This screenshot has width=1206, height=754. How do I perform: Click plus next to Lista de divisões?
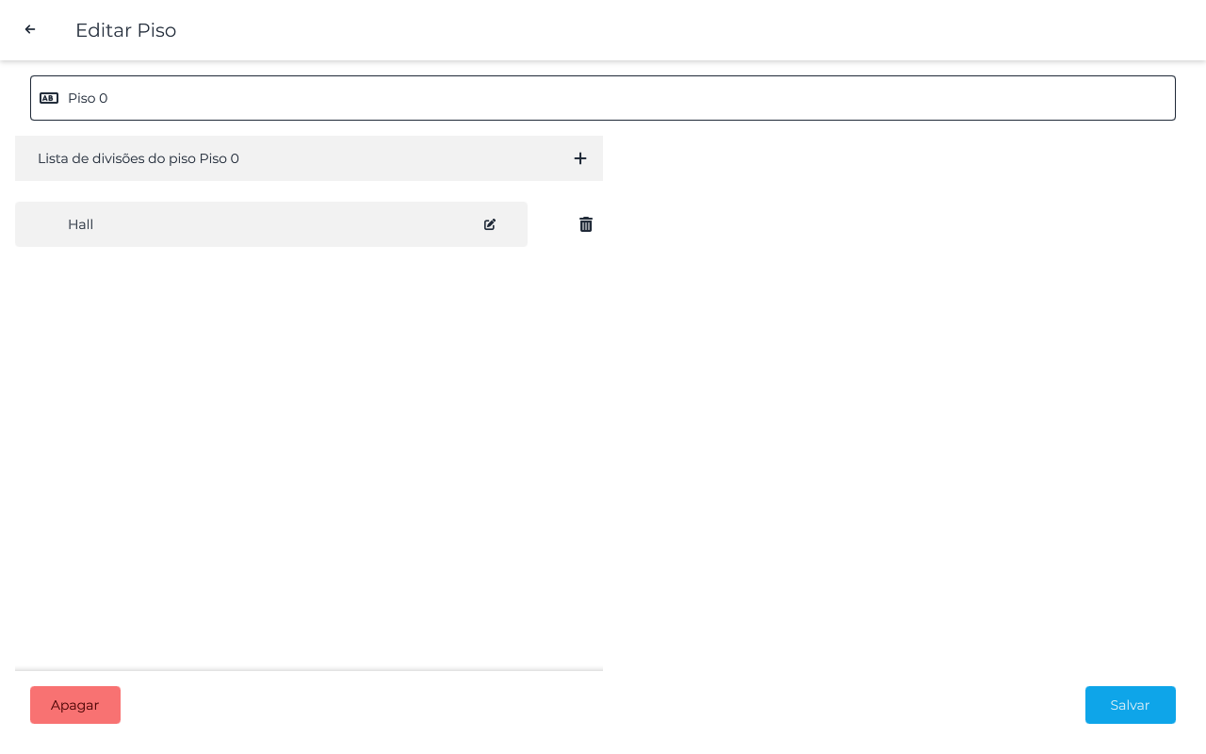pyautogui.click(x=580, y=158)
